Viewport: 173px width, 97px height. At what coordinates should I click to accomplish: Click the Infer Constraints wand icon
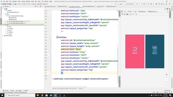coord(133,14)
